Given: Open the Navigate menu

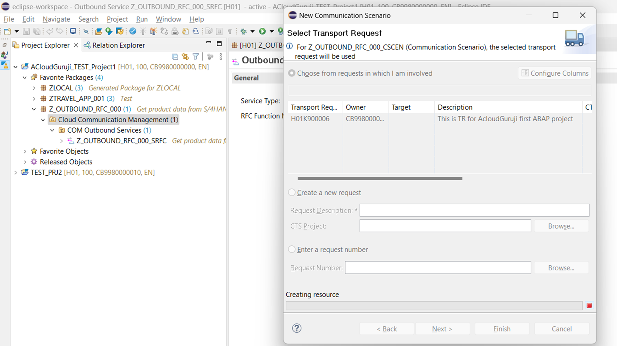Looking at the screenshot, I should point(56,19).
